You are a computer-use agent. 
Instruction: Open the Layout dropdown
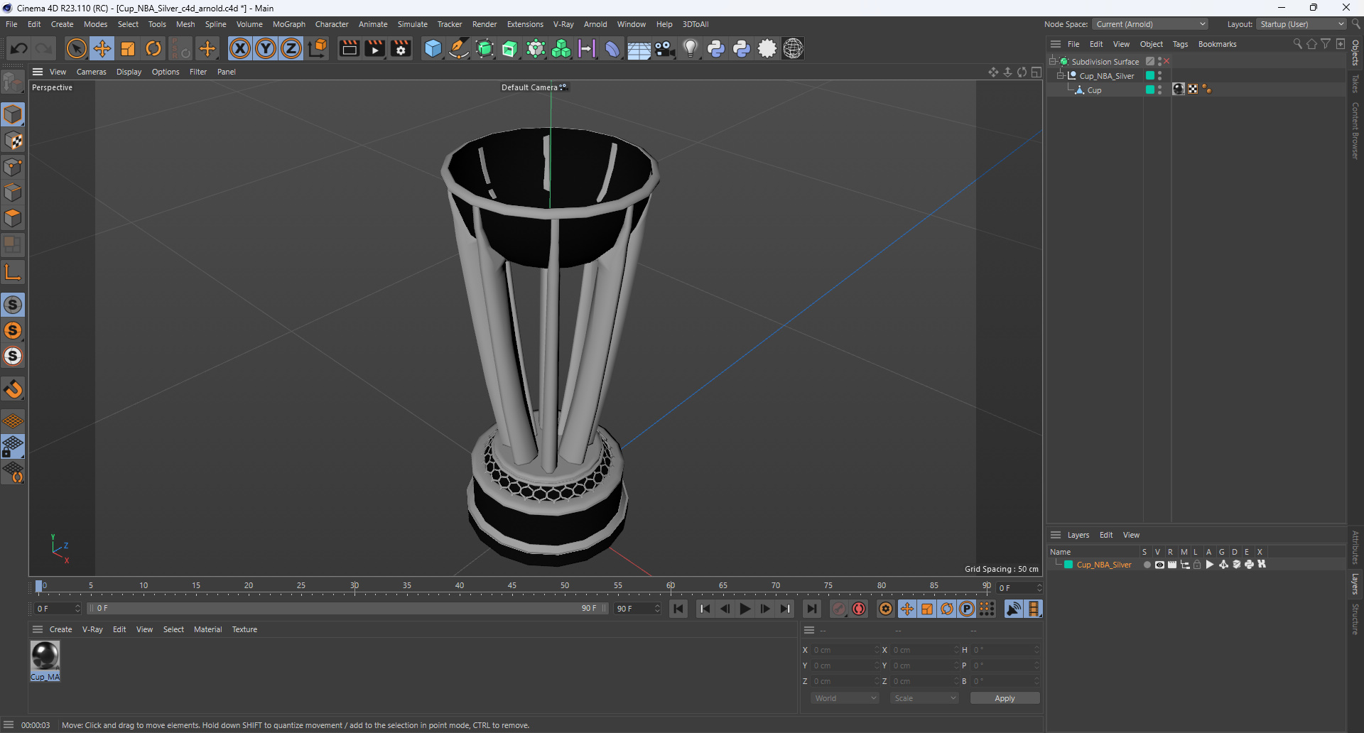click(1302, 24)
